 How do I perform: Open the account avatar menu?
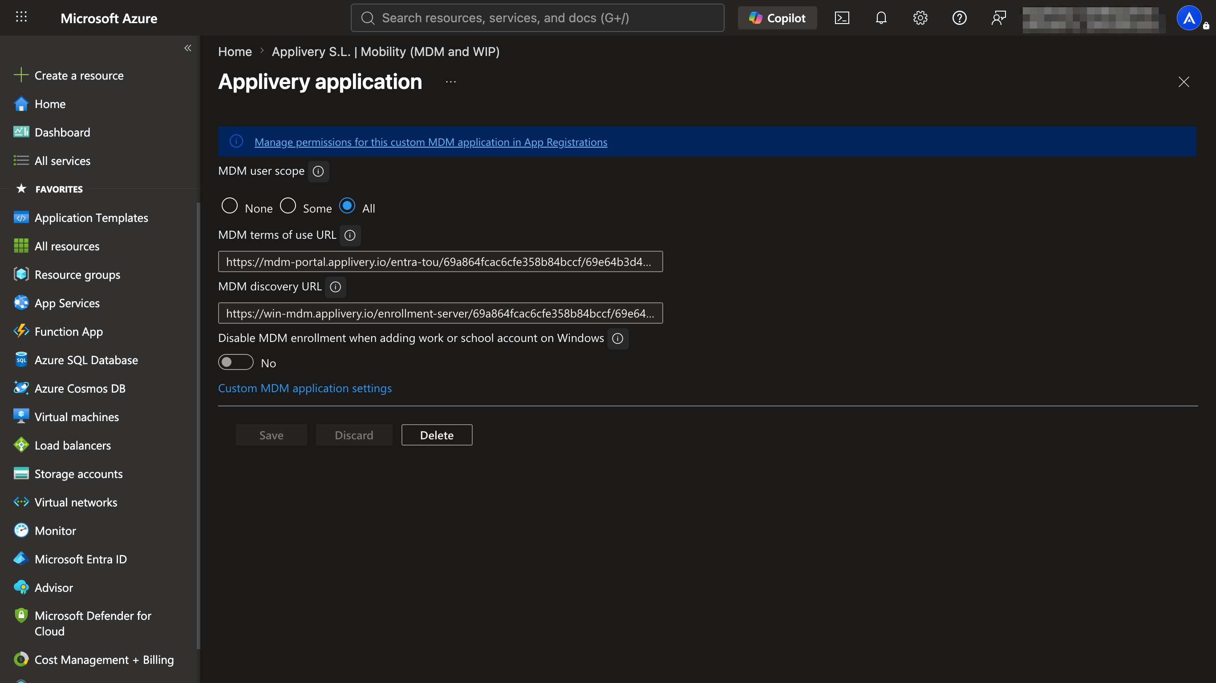1189,18
